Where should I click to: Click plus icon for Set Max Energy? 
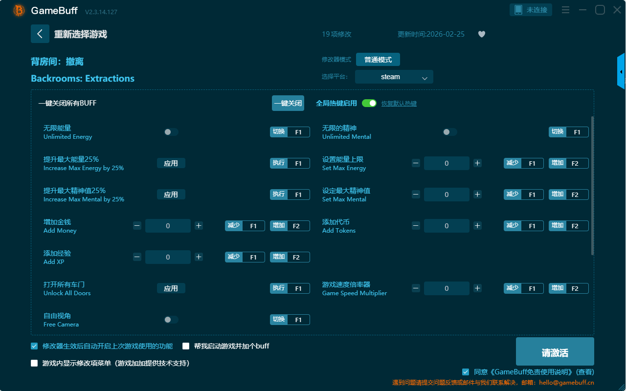pos(477,163)
